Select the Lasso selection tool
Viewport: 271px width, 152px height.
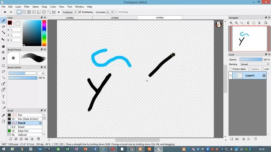[3, 71]
